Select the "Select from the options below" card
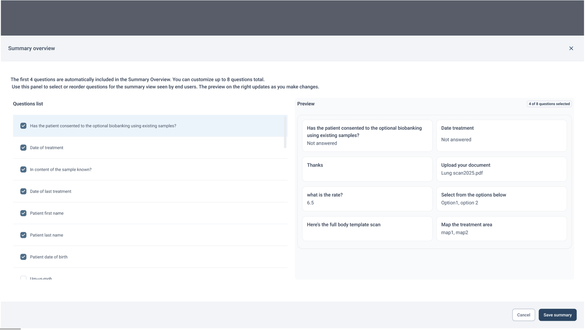Screen dimensions: 585x330 [x=502, y=199]
